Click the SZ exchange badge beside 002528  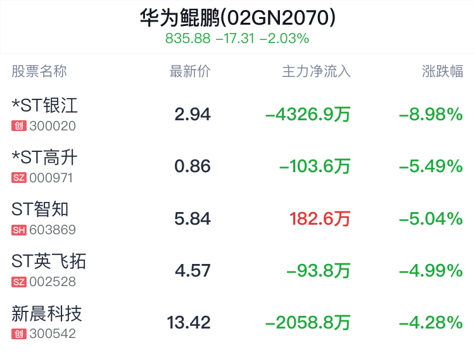(18, 282)
